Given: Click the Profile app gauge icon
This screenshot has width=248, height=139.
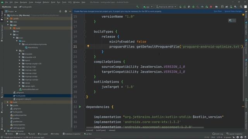Looking at the screenshot, I should click(x=202, y=7).
